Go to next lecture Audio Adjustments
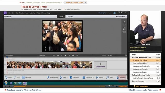This screenshot has height=93, width=165. [x=150, y=90]
